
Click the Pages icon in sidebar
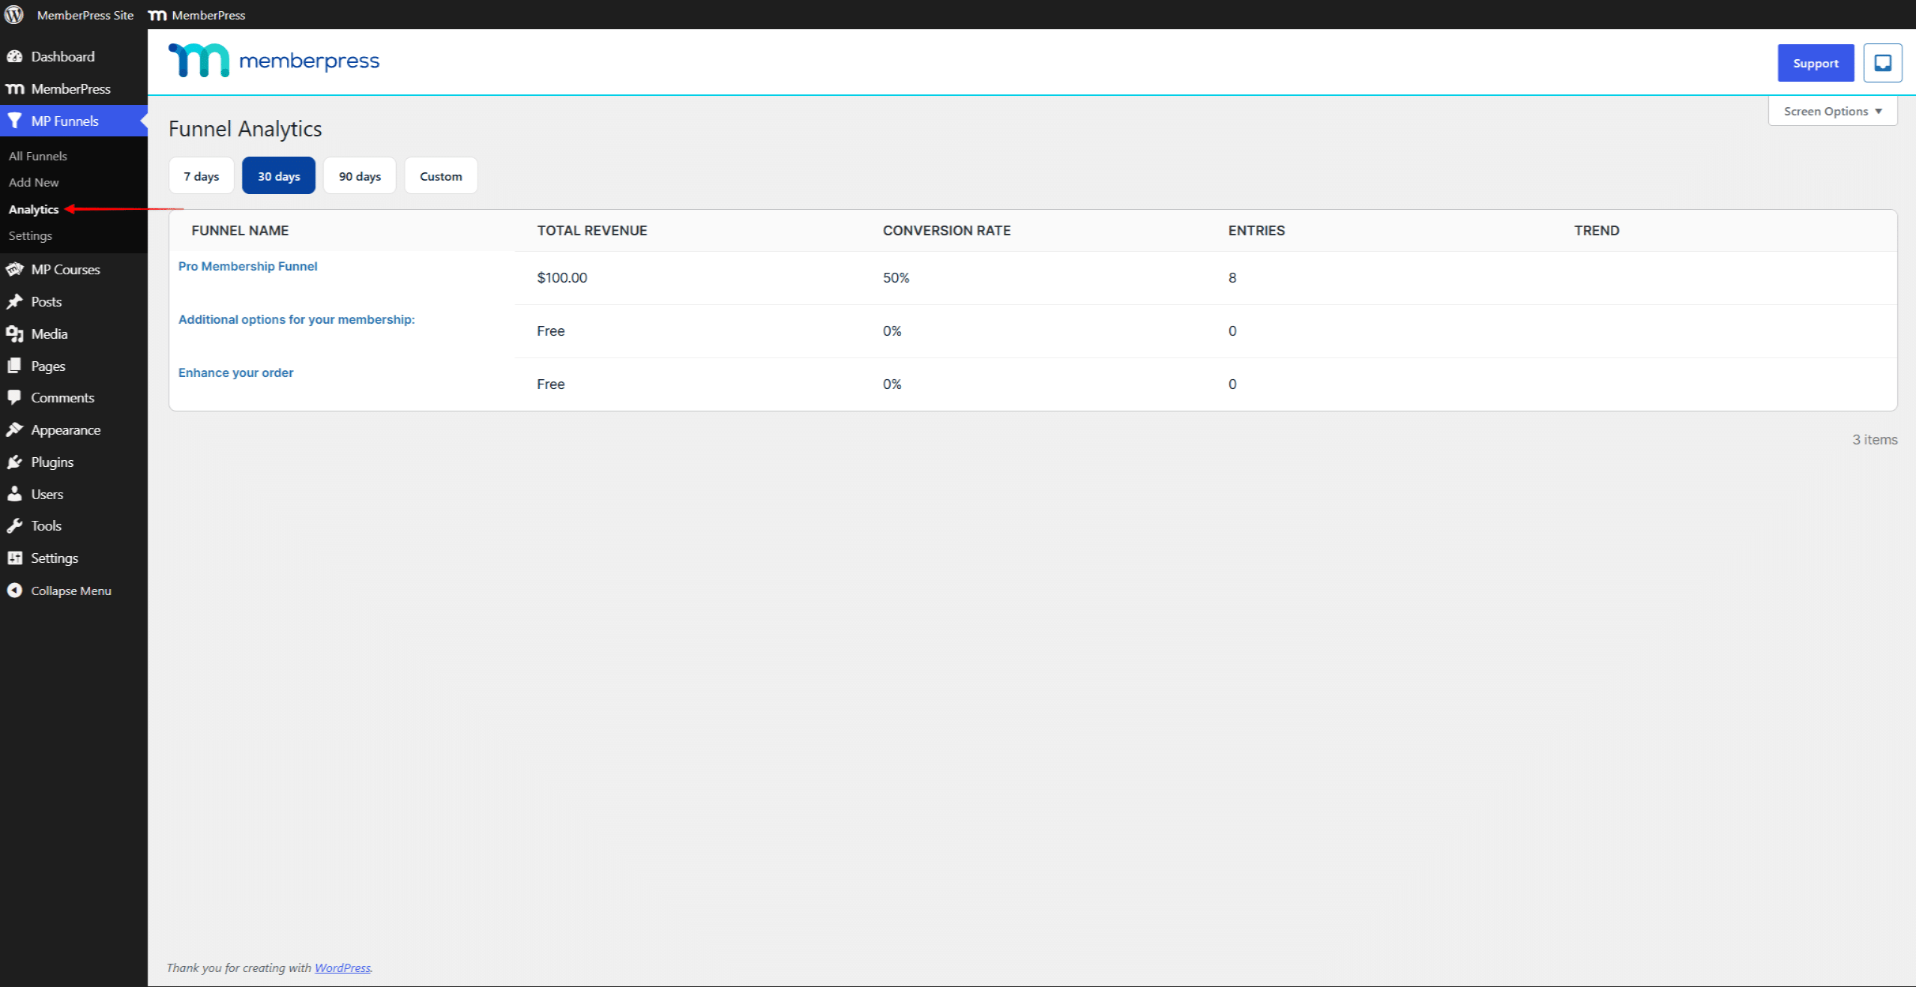pos(14,366)
